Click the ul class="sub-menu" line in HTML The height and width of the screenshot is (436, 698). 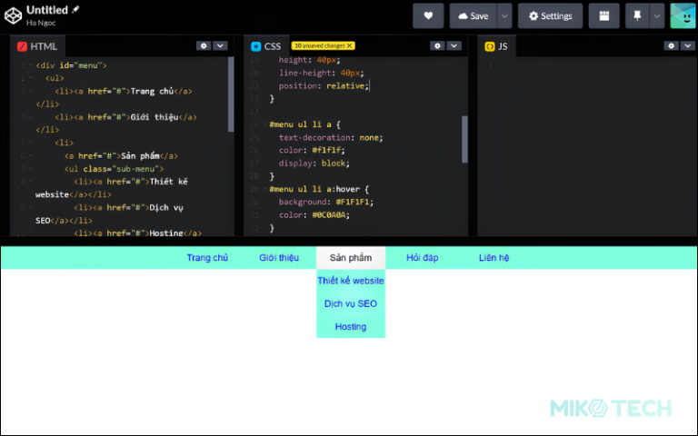point(114,169)
